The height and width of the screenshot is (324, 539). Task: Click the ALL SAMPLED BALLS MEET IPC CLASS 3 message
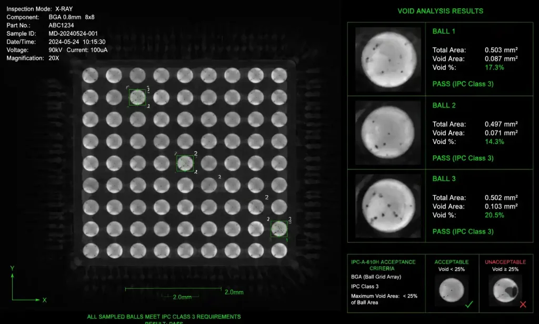164,317
